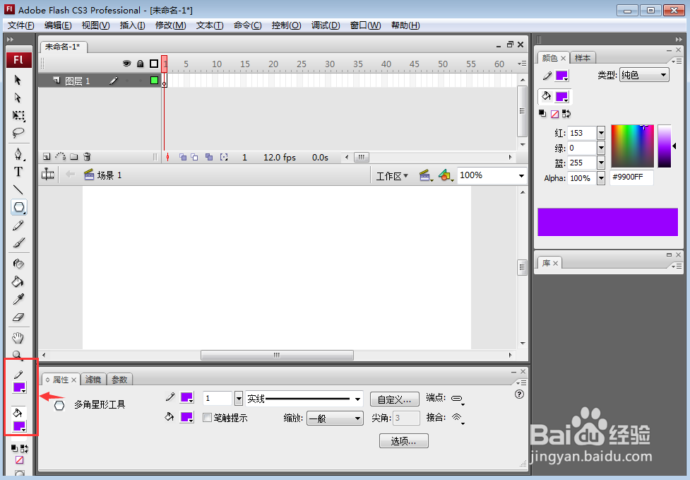Open the stroke height dropdown arrow

click(x=239, y=399)
